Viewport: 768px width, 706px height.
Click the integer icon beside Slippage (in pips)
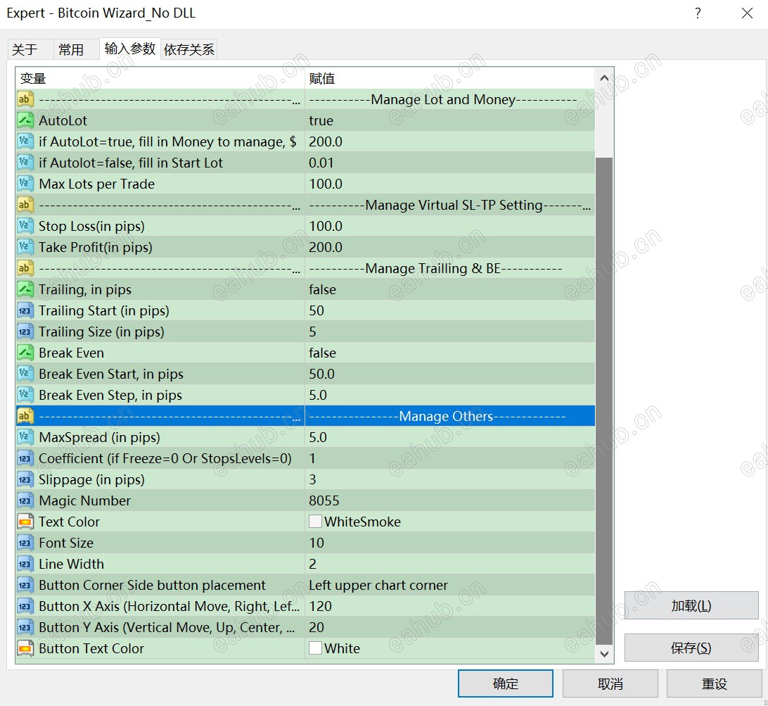[x=25, y=479]
